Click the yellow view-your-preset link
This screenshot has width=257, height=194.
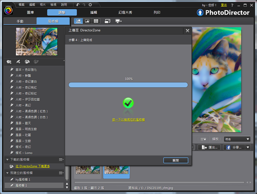tap(128, 120)
